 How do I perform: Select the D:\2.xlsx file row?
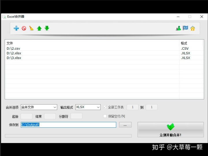[104, 53]
